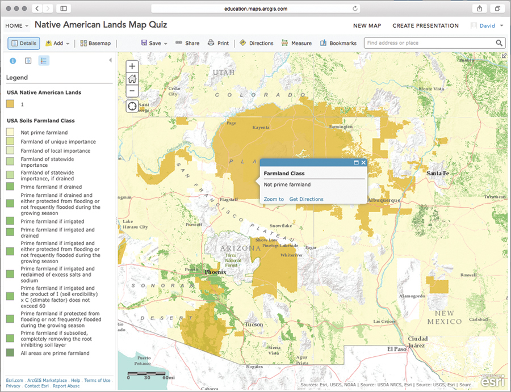Open the HOME dropdown menu
This screenshot has width=511, height=392.
[17, 25]
